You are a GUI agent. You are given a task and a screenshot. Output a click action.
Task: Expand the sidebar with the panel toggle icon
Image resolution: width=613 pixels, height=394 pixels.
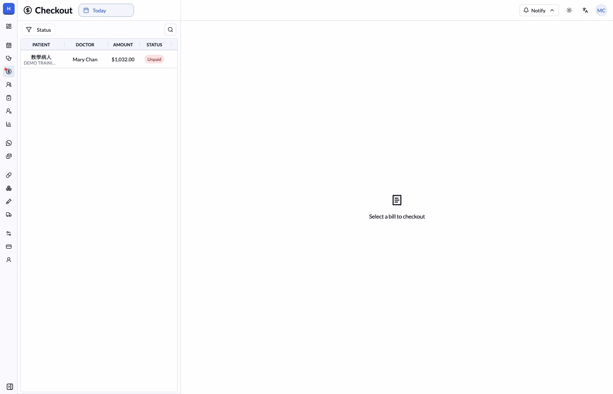10,387
